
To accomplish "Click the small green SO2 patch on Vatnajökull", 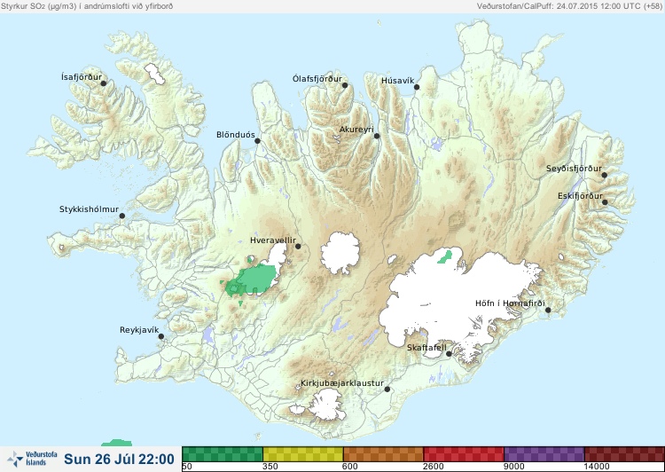I will click(x=445, y=256).
